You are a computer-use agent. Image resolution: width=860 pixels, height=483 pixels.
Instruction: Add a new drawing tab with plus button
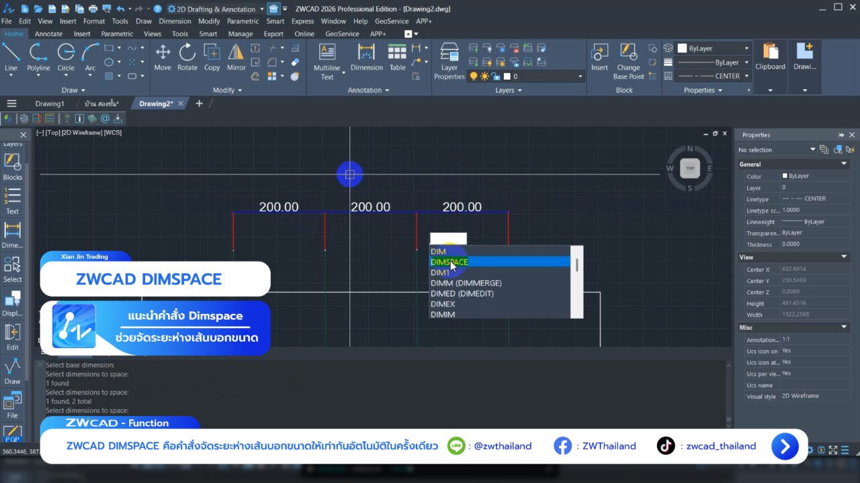point(199,103)
